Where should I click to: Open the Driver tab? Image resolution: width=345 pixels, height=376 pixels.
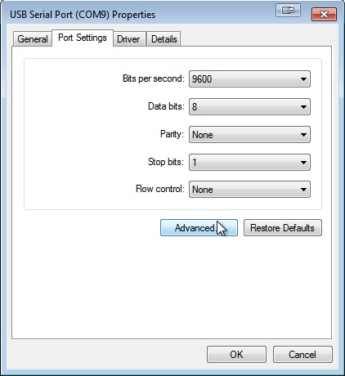pos(128,39)
